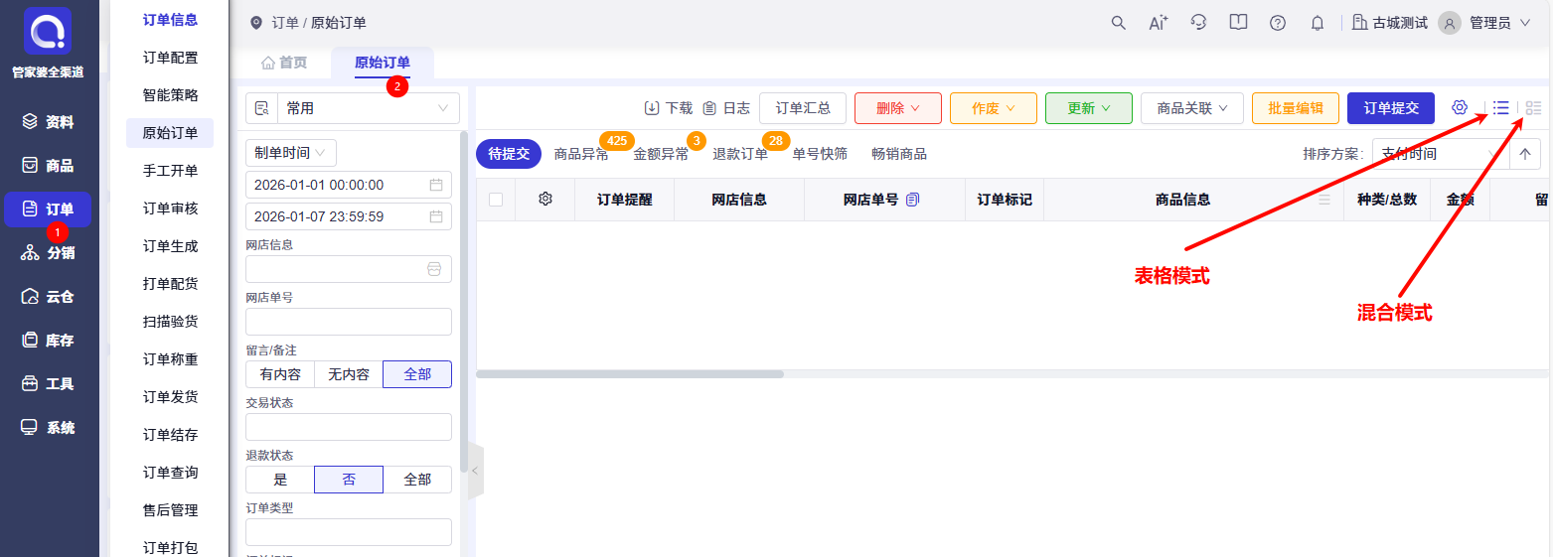Image resolution: width=1553 pixels, height=557 pixels.
Task: Toggle sort direction arrow button
Action: pyautogui.click(x=1525, y=154)
